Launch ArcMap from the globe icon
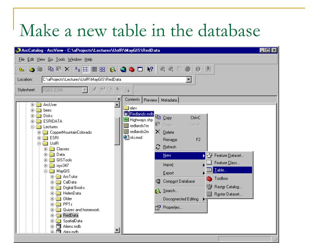The width and height of the screenshot is (324, 243). (x=123, y=69)
